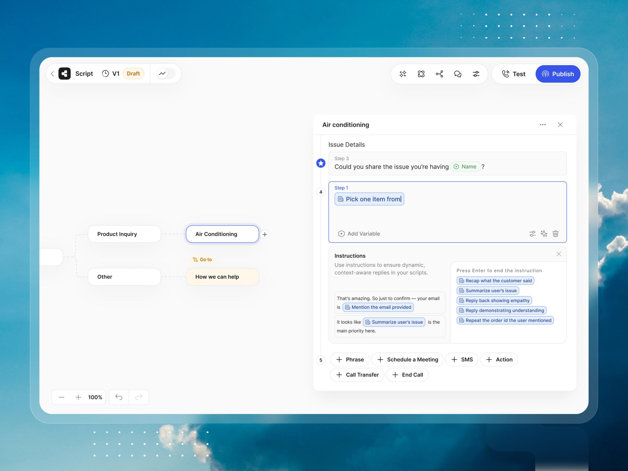Open the chat bubbles icon in toolbar
Viewport: 628px width, 471px height.
(458, 74)
